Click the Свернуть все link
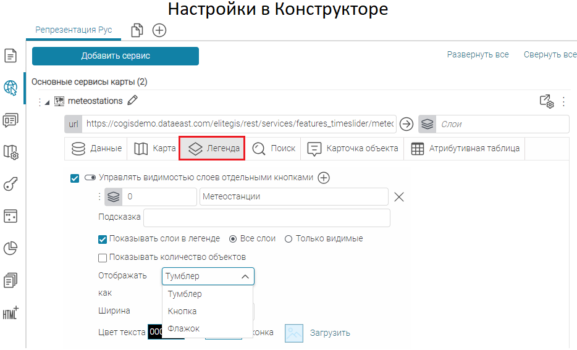577x350 pixels. point(550,55)
